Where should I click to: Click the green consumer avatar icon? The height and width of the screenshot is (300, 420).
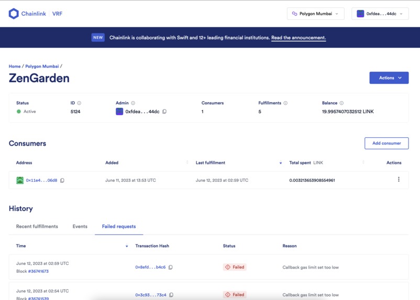pyautogui.click(x=20, y=180)
